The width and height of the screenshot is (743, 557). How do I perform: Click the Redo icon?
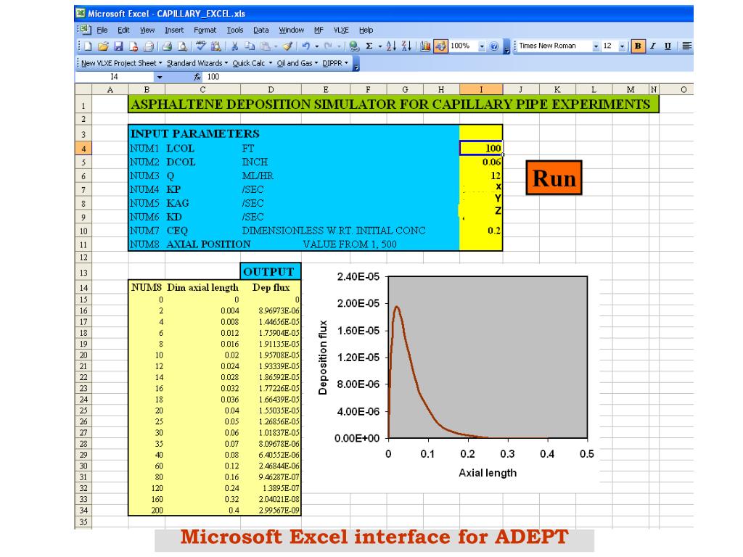pos(328,46)
